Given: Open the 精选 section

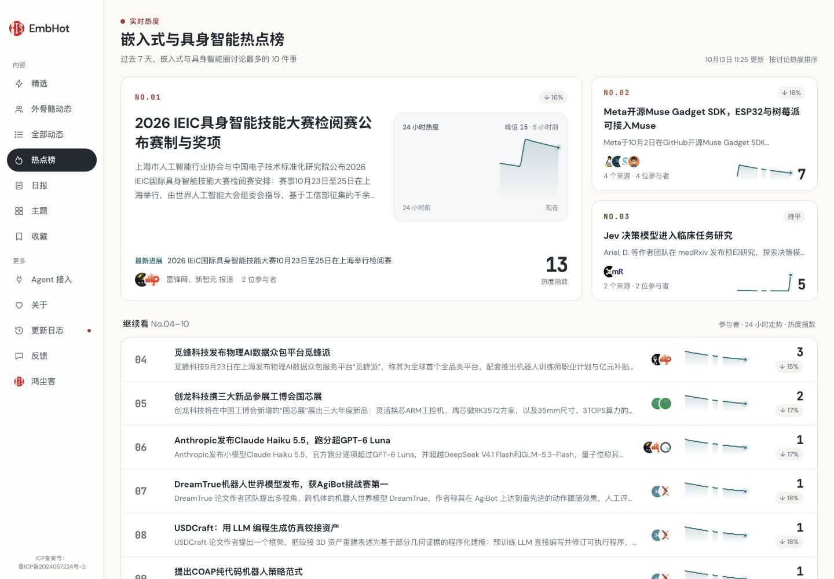Looking at the screenshot, I should [52, 84].
